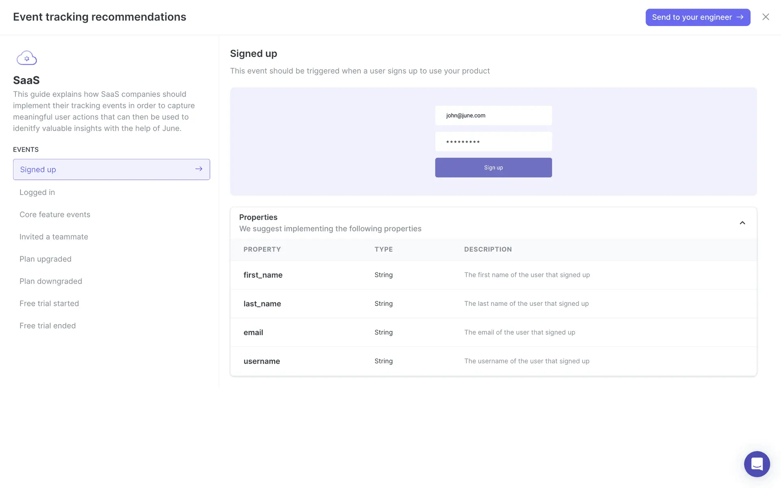Viewport: 781px width, 488px height.
Task: Click the arrow on Signed up item
Action: pos(199,169)
